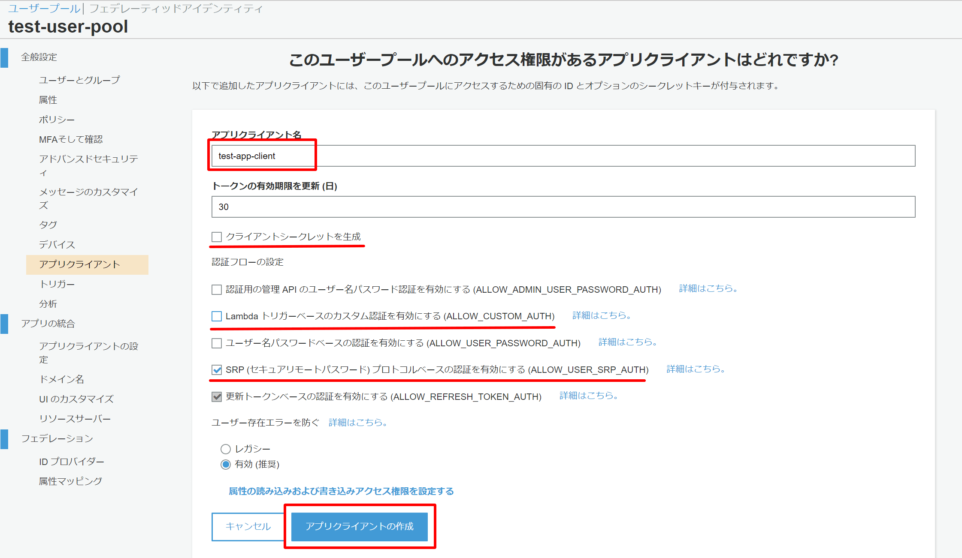Select the 有効 (推奨) radio option
Viewport: 962px width, 558px height.
tap(225, 465)
